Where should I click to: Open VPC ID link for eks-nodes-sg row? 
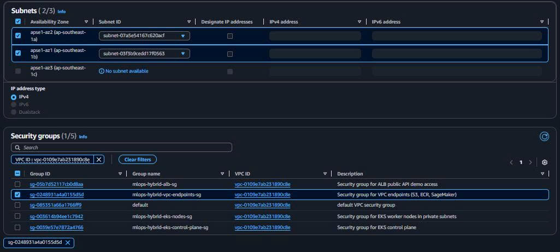[x=262, y=216]
